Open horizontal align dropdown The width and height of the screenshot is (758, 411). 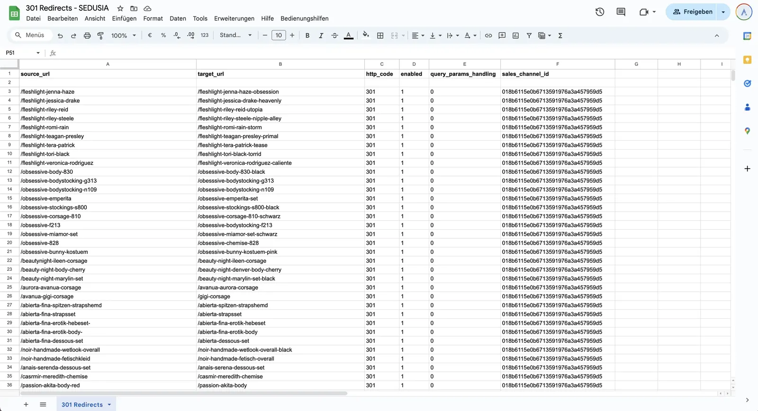418,35
